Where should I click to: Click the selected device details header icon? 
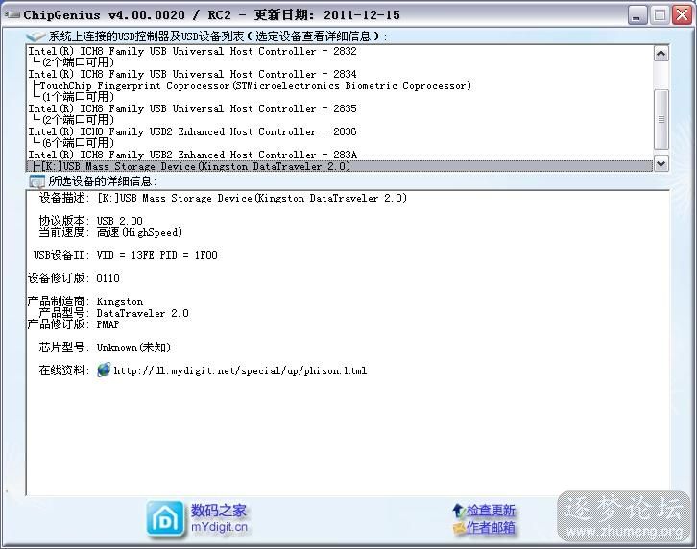coord(36,181)
